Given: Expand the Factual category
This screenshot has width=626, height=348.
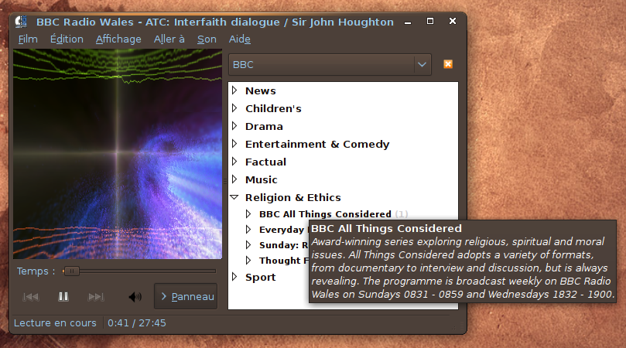Looking at the screenshot, I should [234, 162].
